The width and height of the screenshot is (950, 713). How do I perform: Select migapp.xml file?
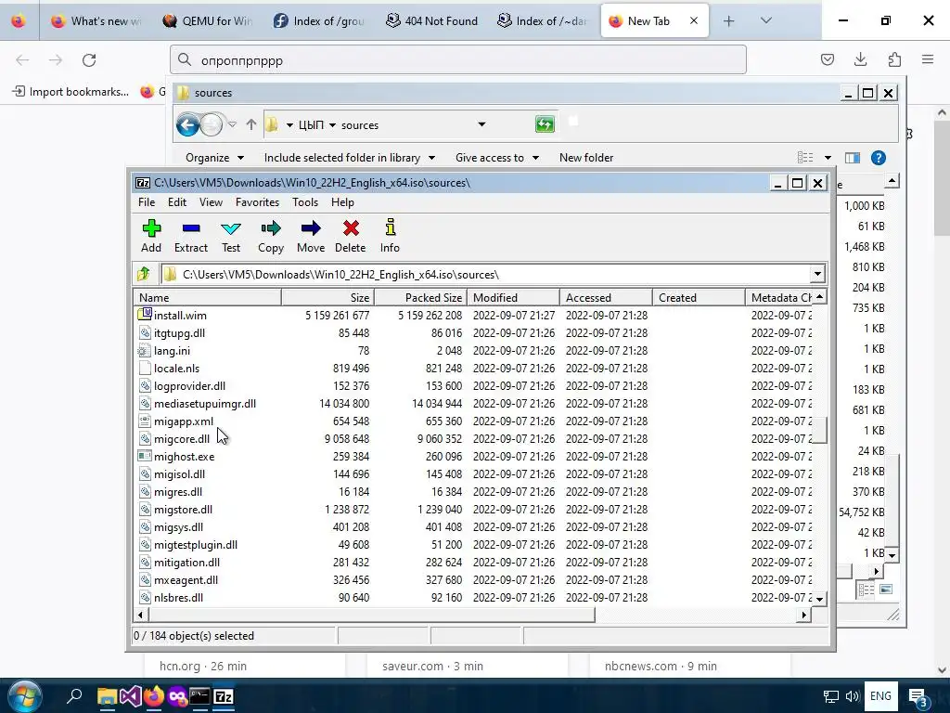(472, 421)
